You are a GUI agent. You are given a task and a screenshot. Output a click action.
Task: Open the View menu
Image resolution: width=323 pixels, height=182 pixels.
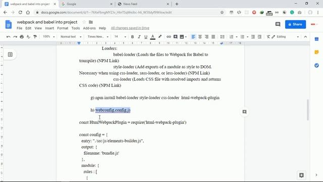tap(38, 28)
